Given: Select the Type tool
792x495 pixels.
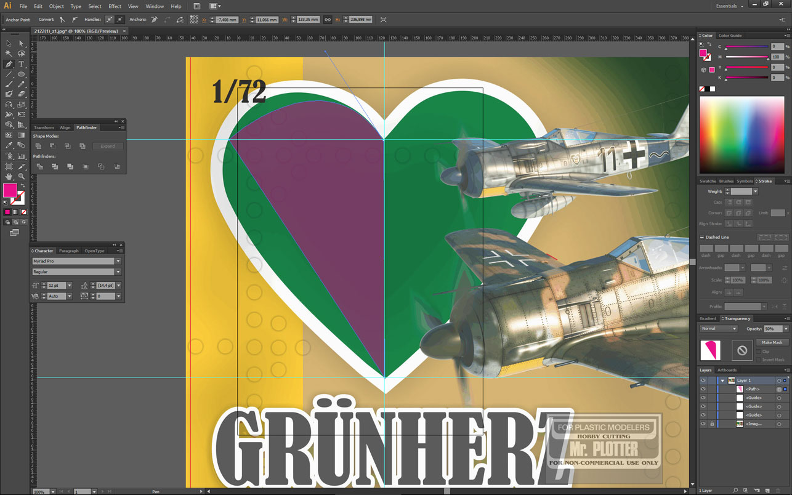Looking at the screenshot, I should click(21, 64).
